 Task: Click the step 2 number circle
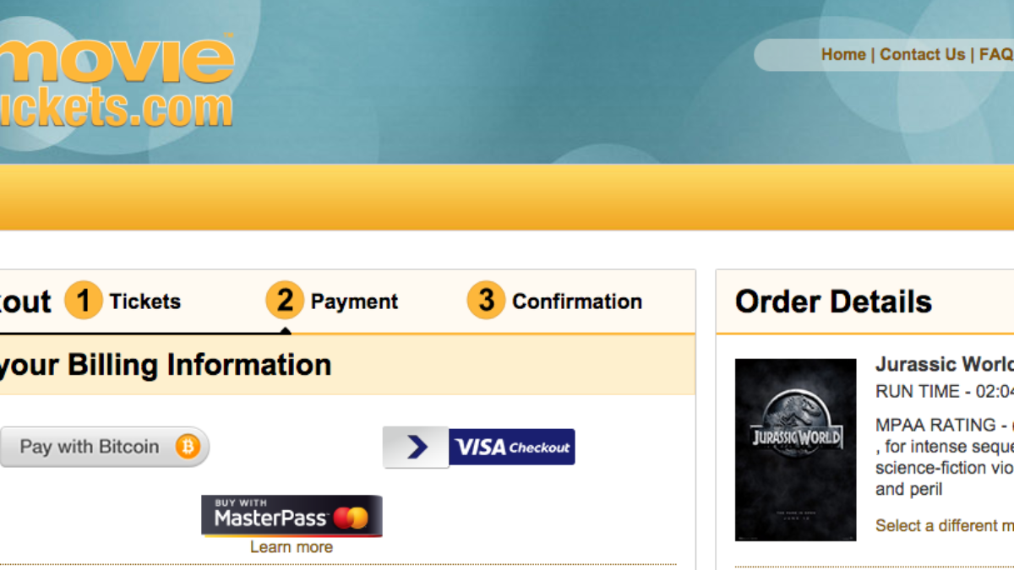click(x=285, y=301)
